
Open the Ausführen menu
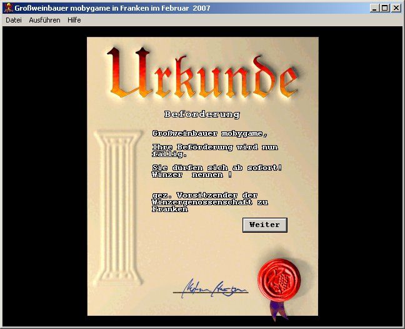tap(45, 20)
